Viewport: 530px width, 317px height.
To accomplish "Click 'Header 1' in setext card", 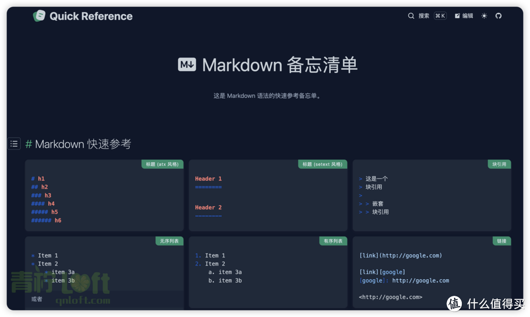I will coord(208,178).
